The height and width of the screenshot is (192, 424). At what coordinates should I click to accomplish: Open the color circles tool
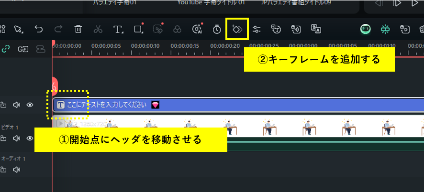tap(178, 29)
